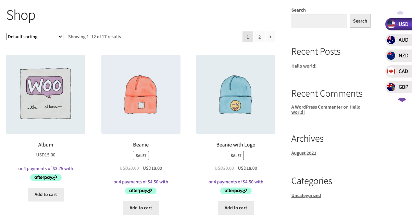Go to next page of results arrow
Screen dimensions: 412x223
pos(270,37)
